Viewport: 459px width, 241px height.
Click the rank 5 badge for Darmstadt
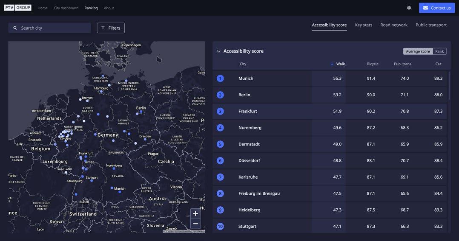[x=220, y=144]
